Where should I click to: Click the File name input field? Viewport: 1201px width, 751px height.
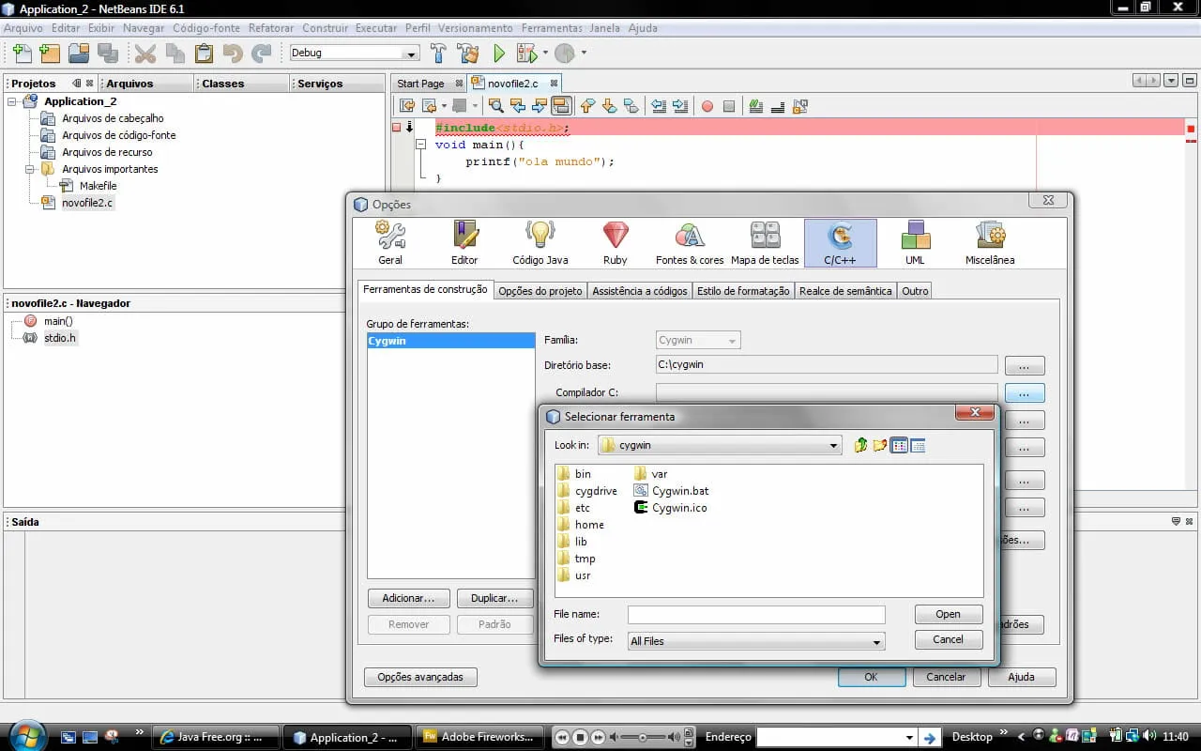pyautogui.click(x=756, y=615)
